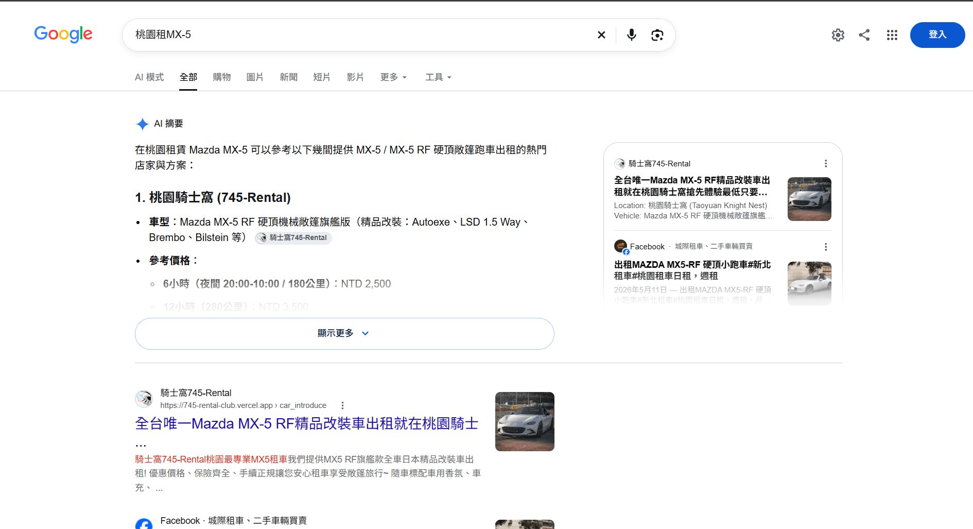Click the Facebook page avatar in side card
Image resolution: width=973 pixels, height=529 pixels.
(621, 246)
